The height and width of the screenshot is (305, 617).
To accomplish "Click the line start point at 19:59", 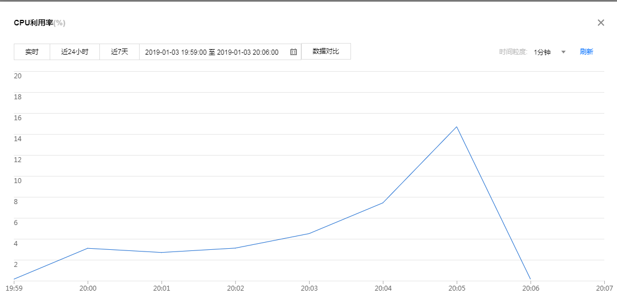I will click(14, 280).
